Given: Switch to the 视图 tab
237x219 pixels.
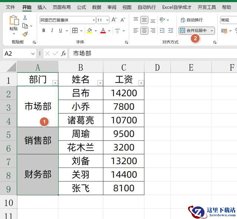Looking at the screenshot, I should [x=127, y=7].
